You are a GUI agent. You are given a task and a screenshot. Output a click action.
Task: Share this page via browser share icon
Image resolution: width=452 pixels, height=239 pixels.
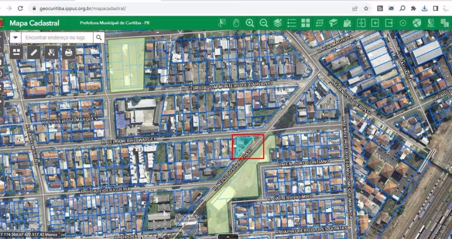point(355,8)
